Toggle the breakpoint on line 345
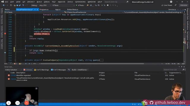 click(x=5, y=34)
